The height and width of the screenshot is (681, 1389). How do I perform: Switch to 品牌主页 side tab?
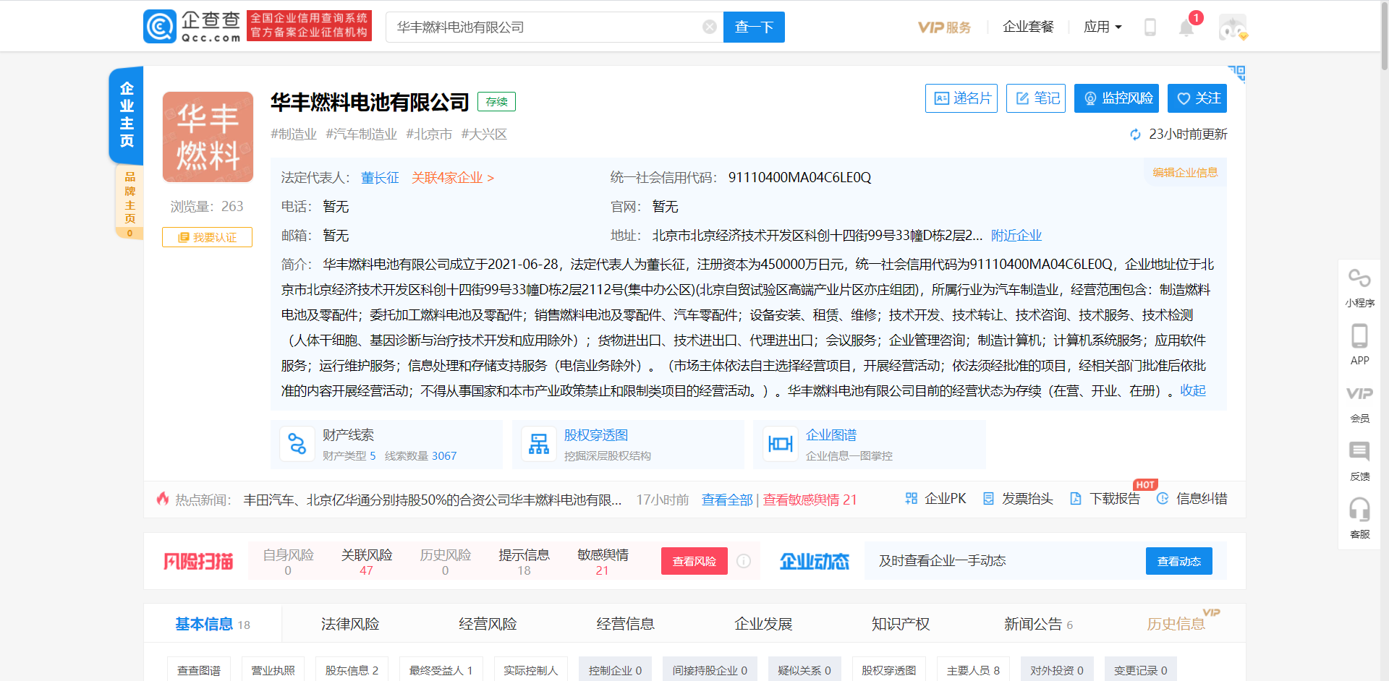tap(129, 202)
